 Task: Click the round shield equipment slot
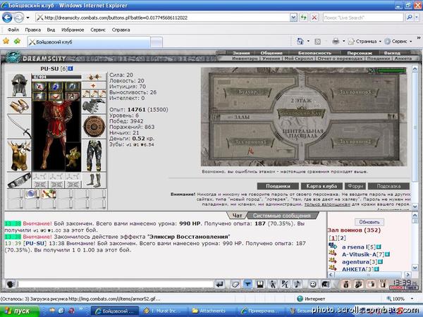(94, 126)
